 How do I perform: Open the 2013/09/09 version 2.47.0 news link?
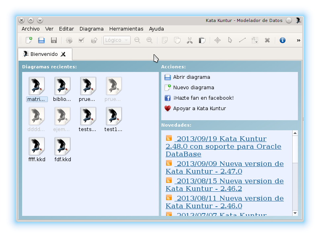point(224,167)
